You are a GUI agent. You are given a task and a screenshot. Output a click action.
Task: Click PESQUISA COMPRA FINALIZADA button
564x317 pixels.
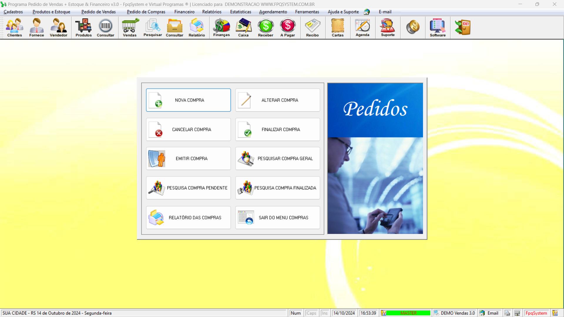pos(278,188)
